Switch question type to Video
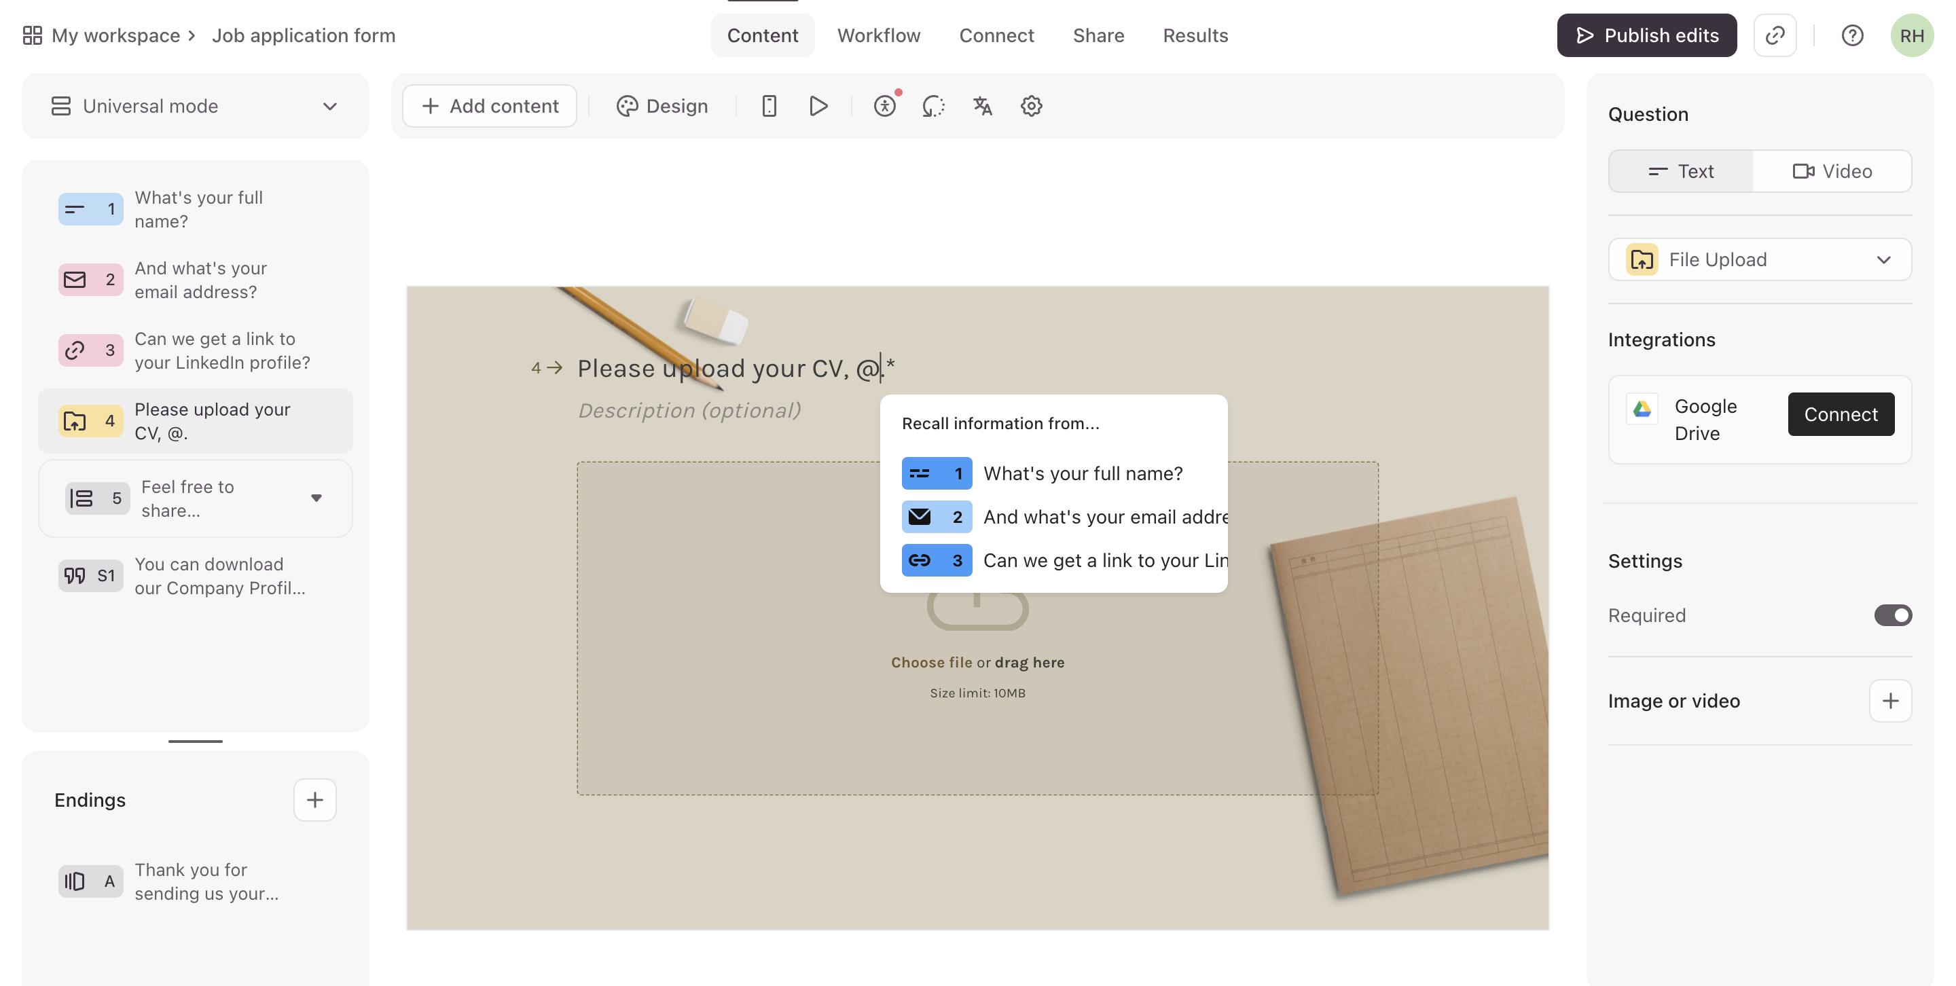Image resolution: width=1956 pixels, height=986 pixels. tap(1832, 172)
